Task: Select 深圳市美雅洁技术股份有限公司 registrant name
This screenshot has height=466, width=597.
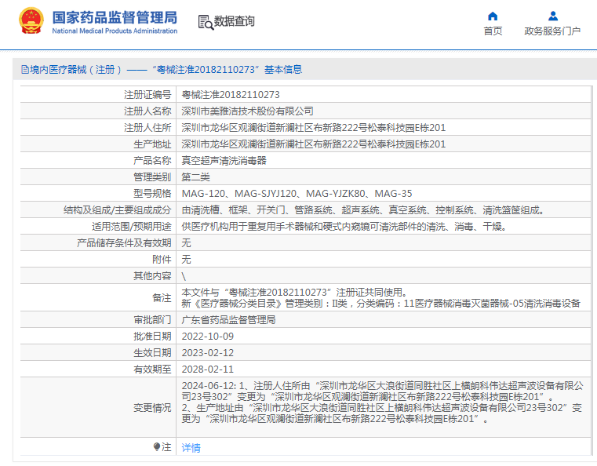Action: click(247, 111)
